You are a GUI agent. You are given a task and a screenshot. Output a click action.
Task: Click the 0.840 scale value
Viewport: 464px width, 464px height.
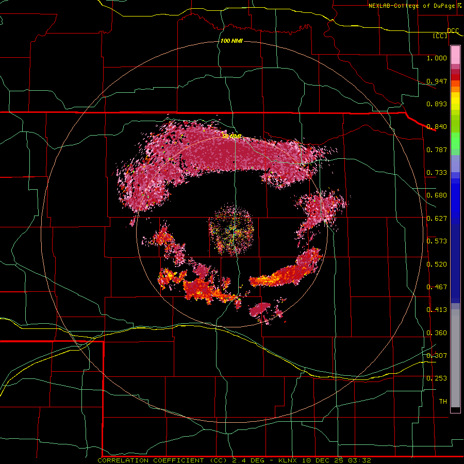point(437,127)
